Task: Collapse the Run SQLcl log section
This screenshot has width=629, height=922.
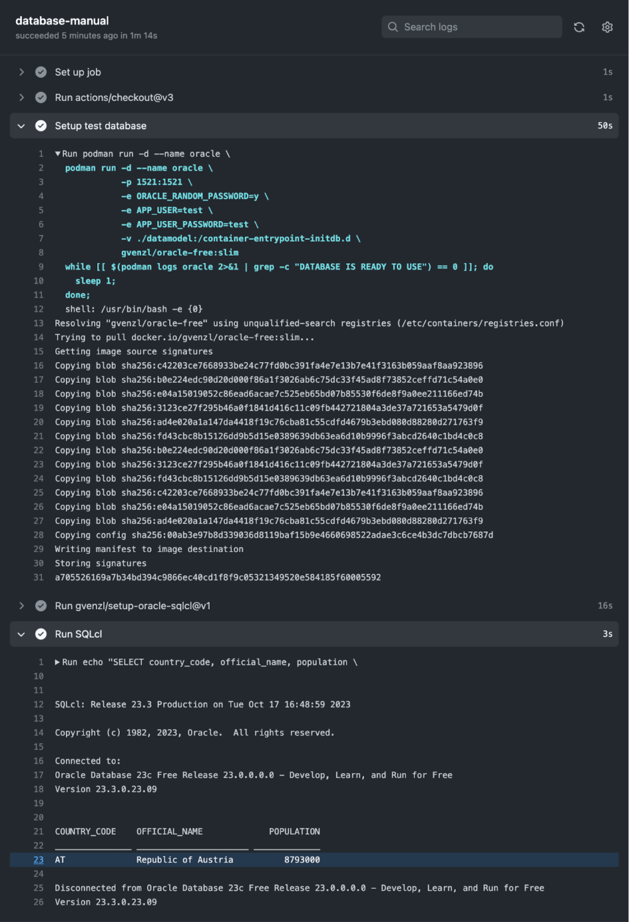Action: tap(22, 634)
